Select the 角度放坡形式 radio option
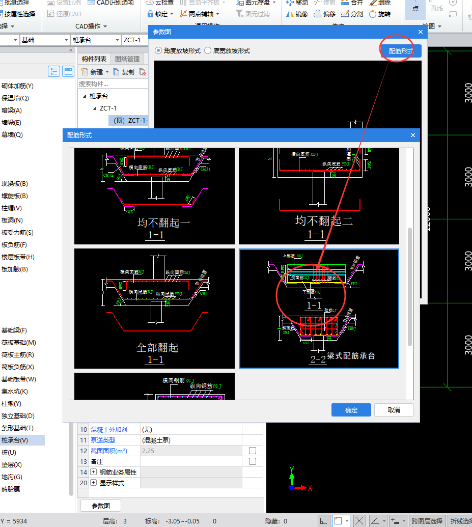 pyautogui.click(x=158, y=51)
